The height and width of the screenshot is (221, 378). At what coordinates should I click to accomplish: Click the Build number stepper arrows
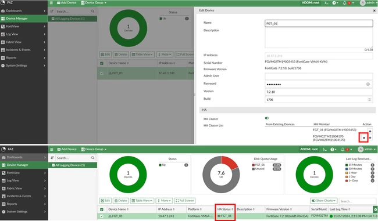(369, 100)
